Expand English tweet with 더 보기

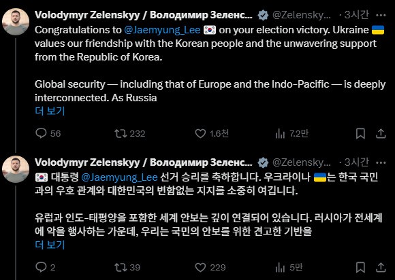(x=50, y=111)
